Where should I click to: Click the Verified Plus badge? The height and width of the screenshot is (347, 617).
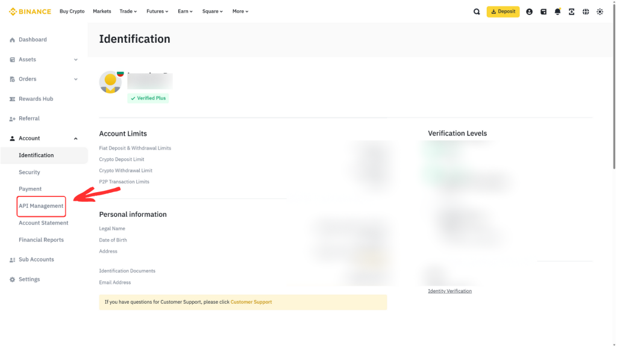[148, 98]
